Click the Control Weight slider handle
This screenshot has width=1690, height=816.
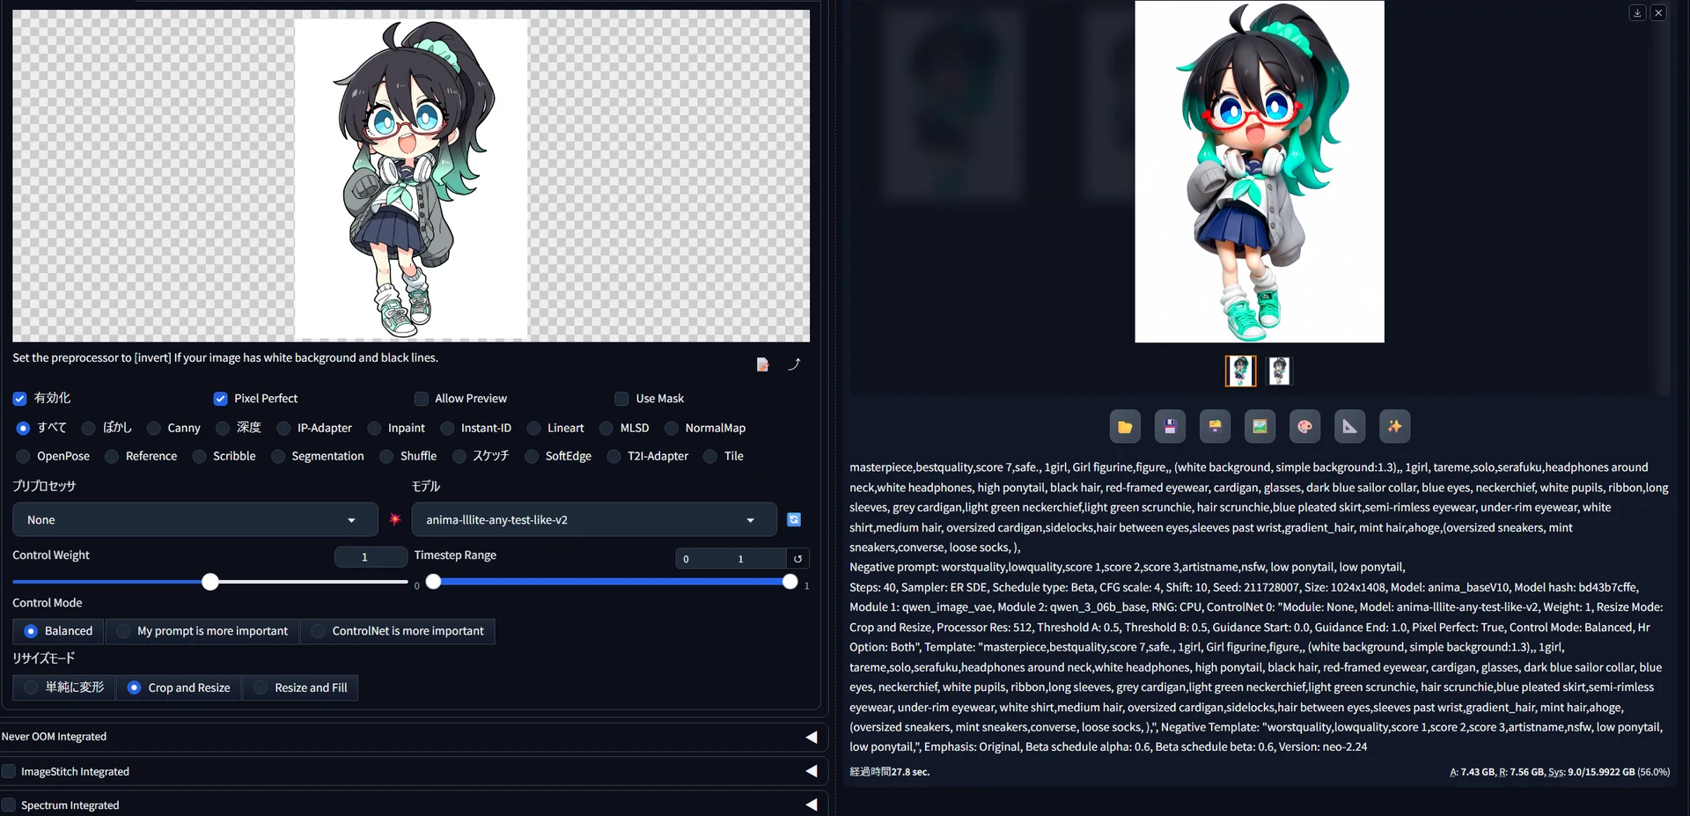(x=210, y=582)
